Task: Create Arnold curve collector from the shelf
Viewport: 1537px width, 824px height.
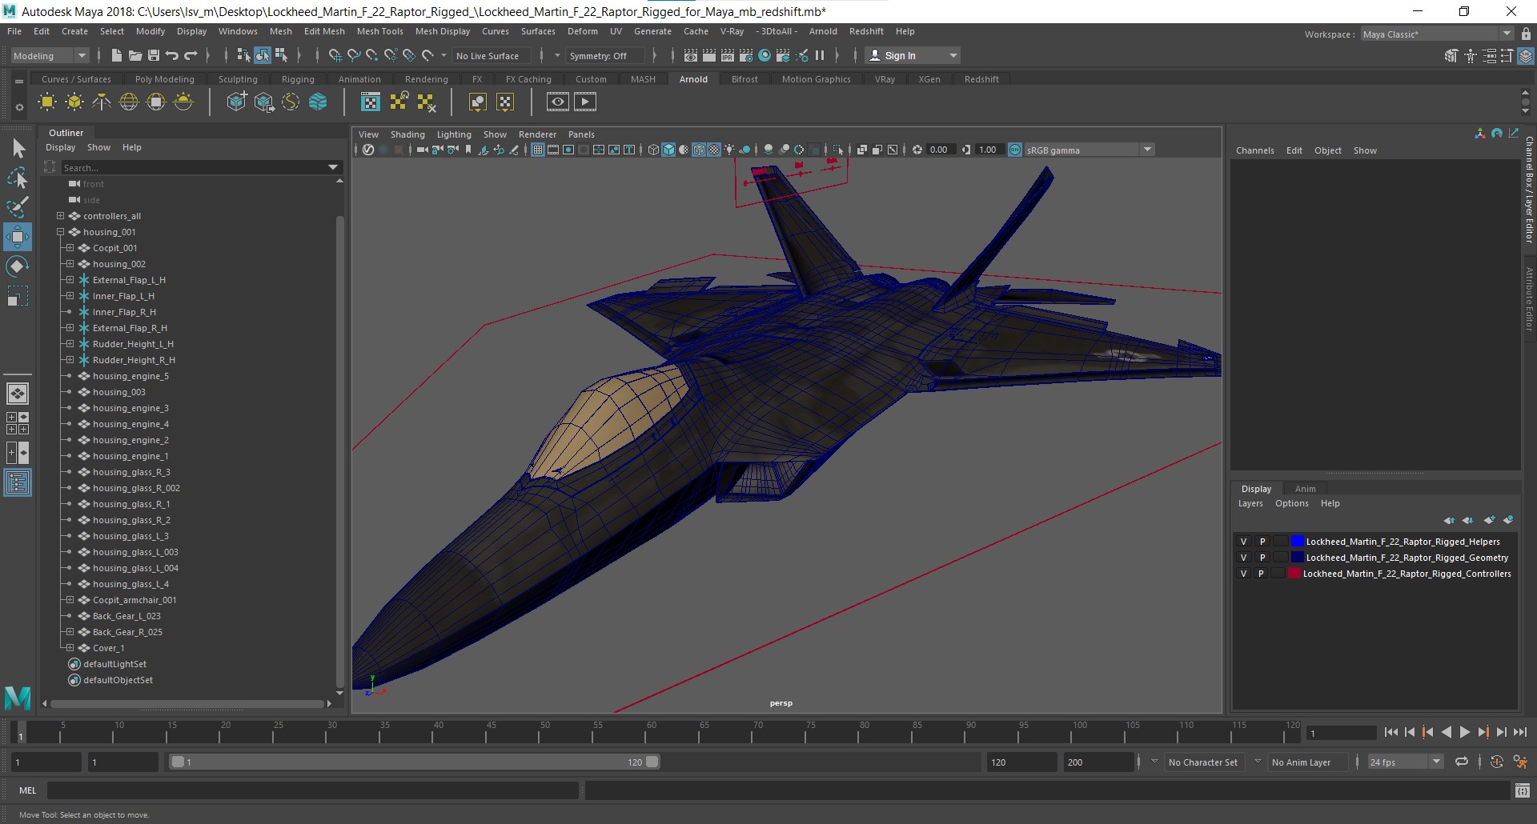Action: 291,102
